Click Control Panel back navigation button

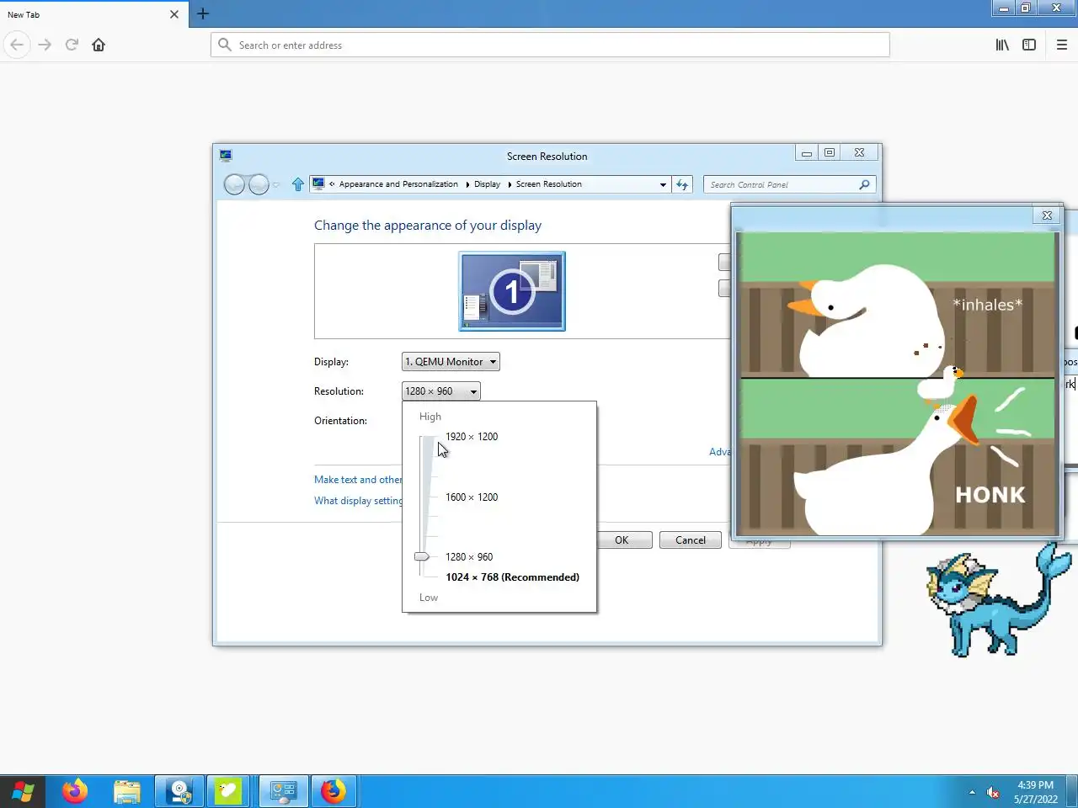234,184
